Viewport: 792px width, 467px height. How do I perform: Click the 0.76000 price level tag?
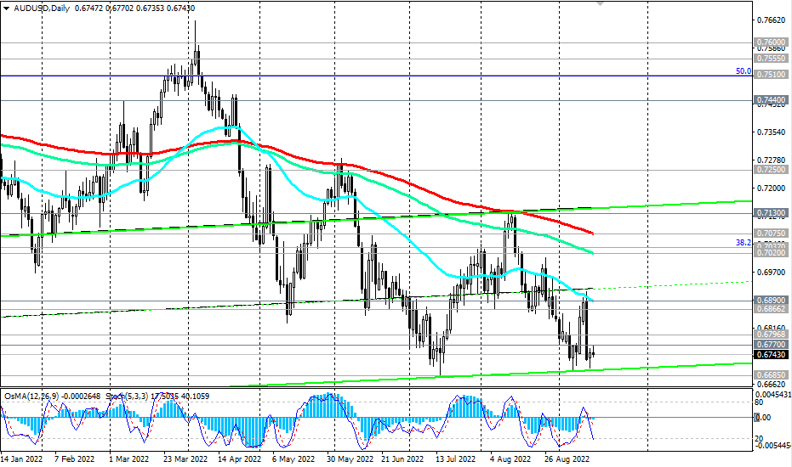(x=771, y=42)
